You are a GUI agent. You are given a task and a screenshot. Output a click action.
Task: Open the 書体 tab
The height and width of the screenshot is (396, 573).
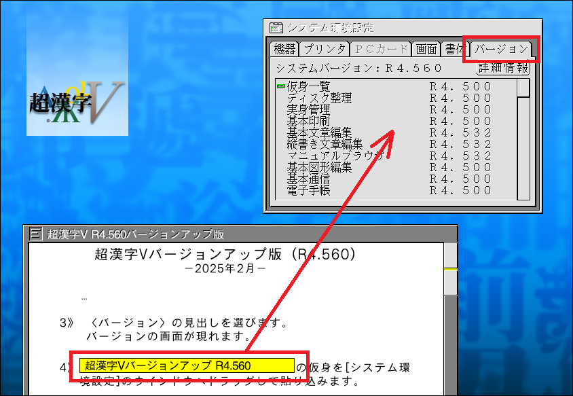point(453,49)
